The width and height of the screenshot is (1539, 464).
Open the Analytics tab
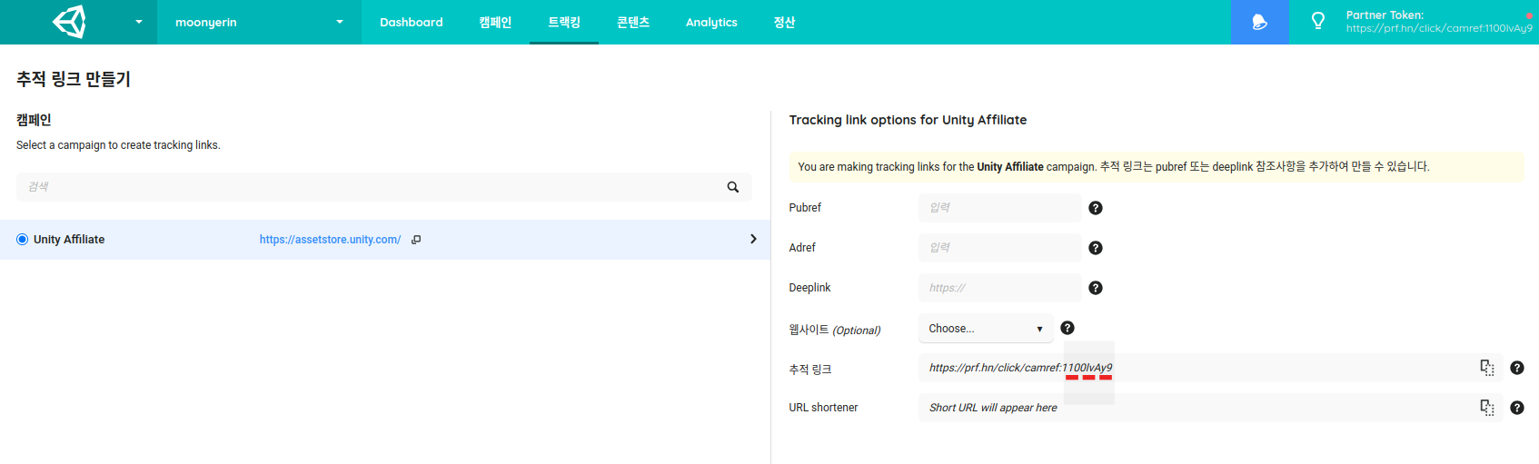pyautogui.click(x=711, y=22)
